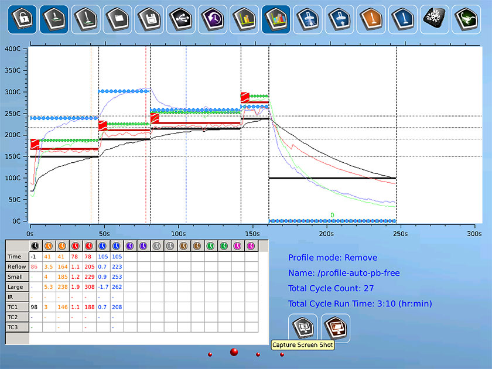Viewport: 492px width, 369px height.
Task: Click the 'Total Cycle Count: 27' text
Action: point(331,288)
